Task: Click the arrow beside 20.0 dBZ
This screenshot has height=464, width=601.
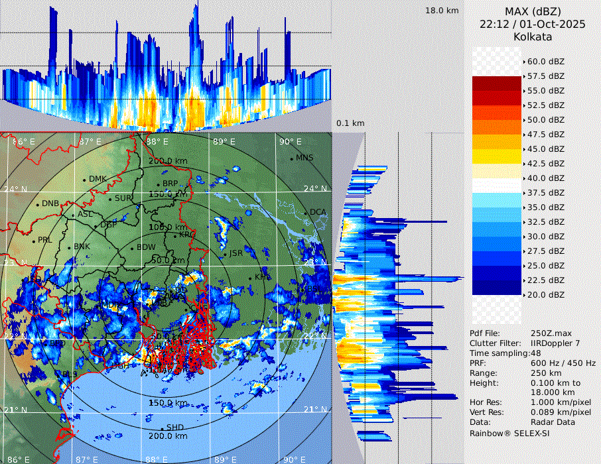Action: [525, 295]
